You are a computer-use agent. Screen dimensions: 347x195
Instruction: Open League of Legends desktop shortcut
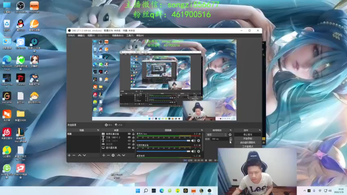tap(20, 135)
